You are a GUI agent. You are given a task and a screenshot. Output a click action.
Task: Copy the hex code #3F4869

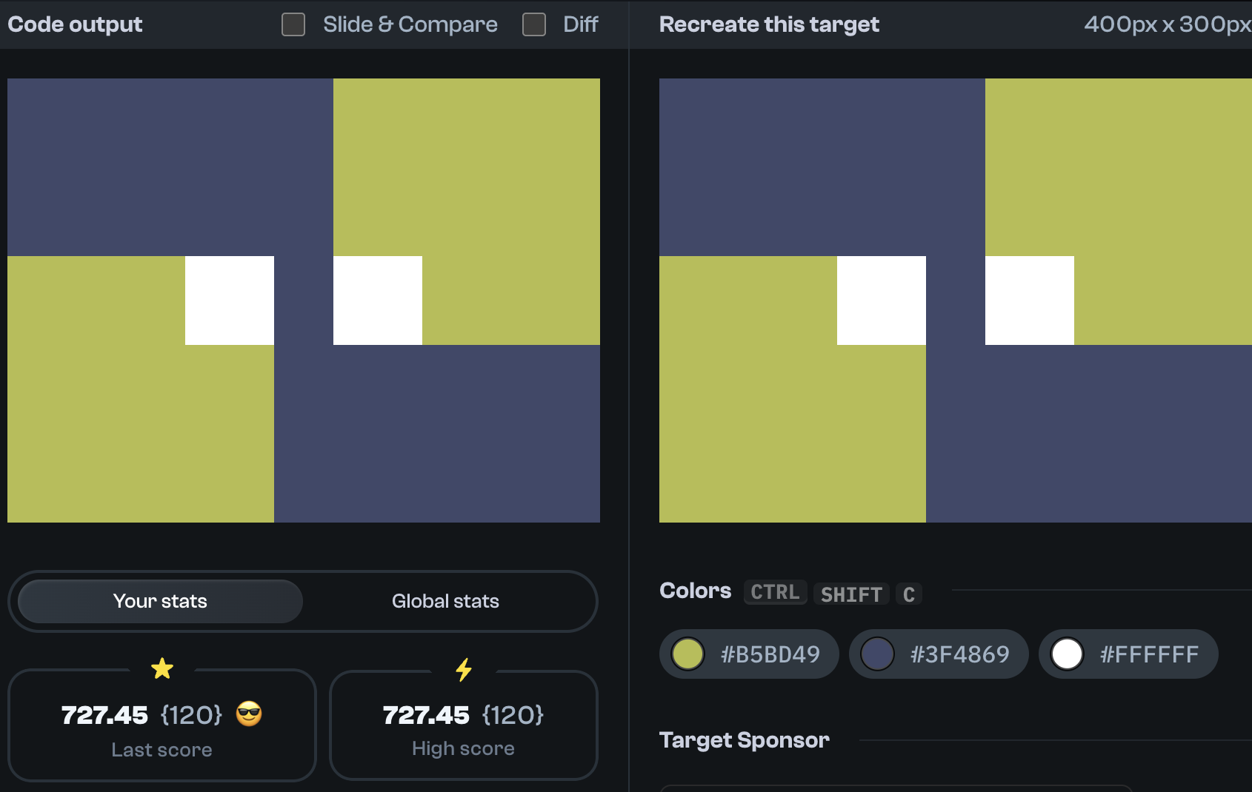(x=959, y=654)
